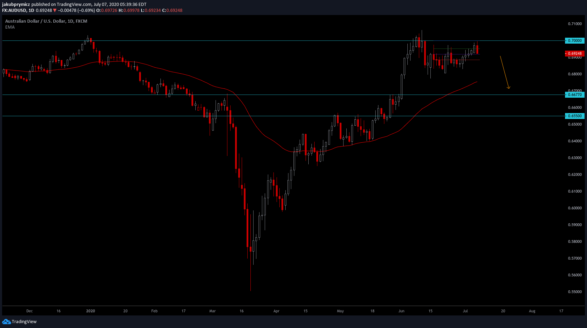Click the TradingView wordmark at the bottom
Viewport: 587px width, 328px height.
24,322
